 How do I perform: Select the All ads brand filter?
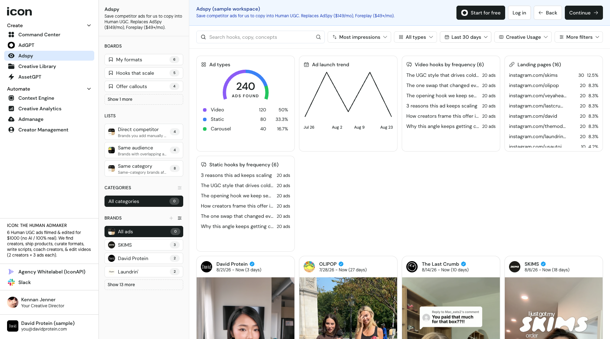pos(144,232)
